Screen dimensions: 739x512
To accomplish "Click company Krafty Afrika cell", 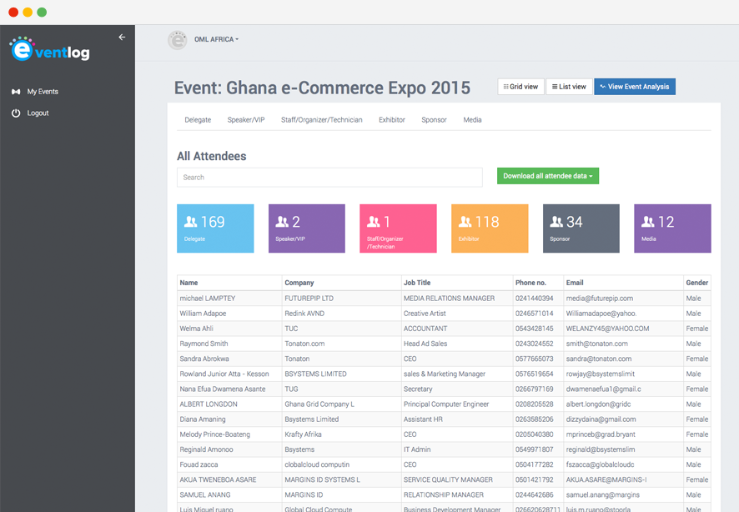I will coord(303,434).
